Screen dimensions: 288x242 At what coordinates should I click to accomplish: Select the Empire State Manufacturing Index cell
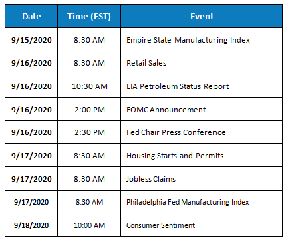(x=201, y=40)
